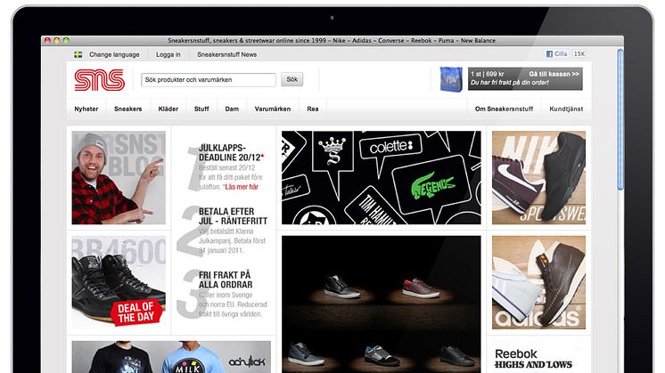665x373 pixels.
Task: Open the colette and Legends brands banner
Action: tap(382, 177)
